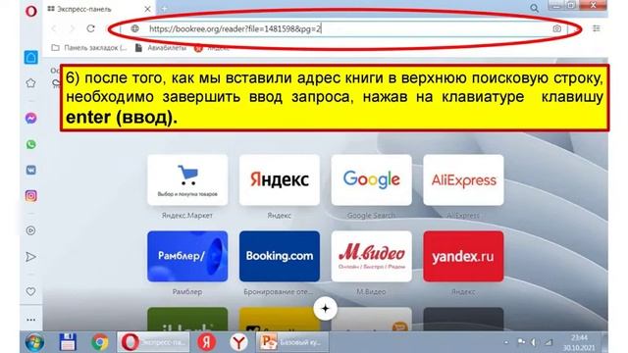628x353 pixels.
Task: Open the Яндекс bookmark in bookmarks bar
Action: pyautogui.click(x=212, y=48)
